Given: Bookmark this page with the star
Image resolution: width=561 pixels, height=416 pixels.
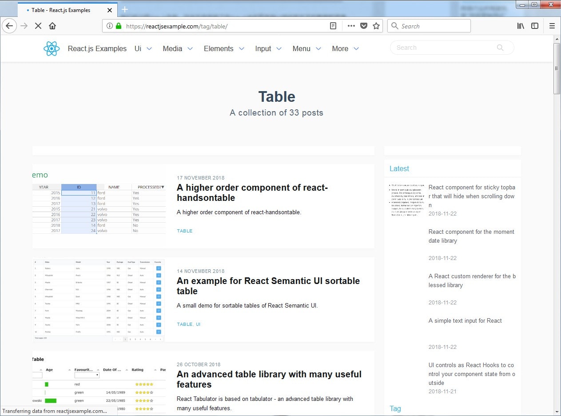Looking at the screenshot, I should [376, 26].
